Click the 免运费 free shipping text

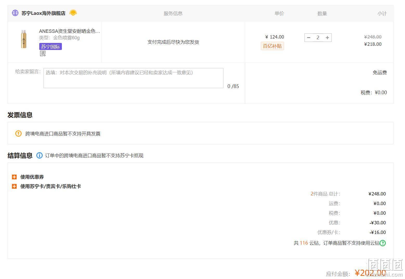click(x=380, y=73)
